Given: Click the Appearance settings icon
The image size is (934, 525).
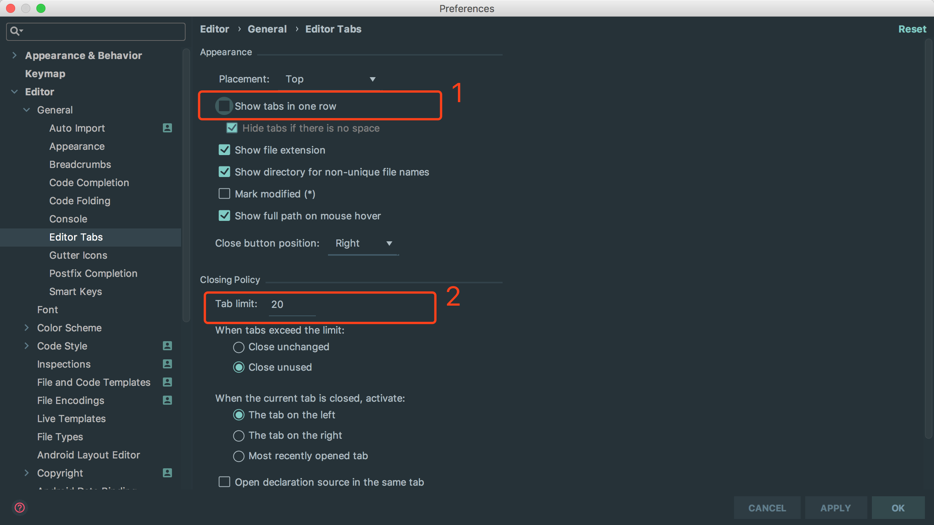Looking at the screenshot, I should click(x=77, y=146).
